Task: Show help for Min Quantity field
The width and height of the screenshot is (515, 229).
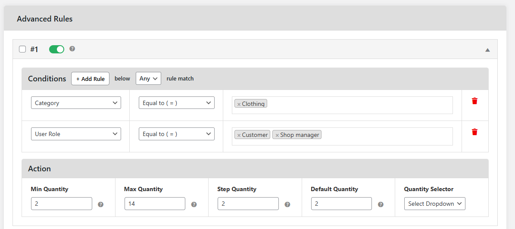Action: pos(101,204)
